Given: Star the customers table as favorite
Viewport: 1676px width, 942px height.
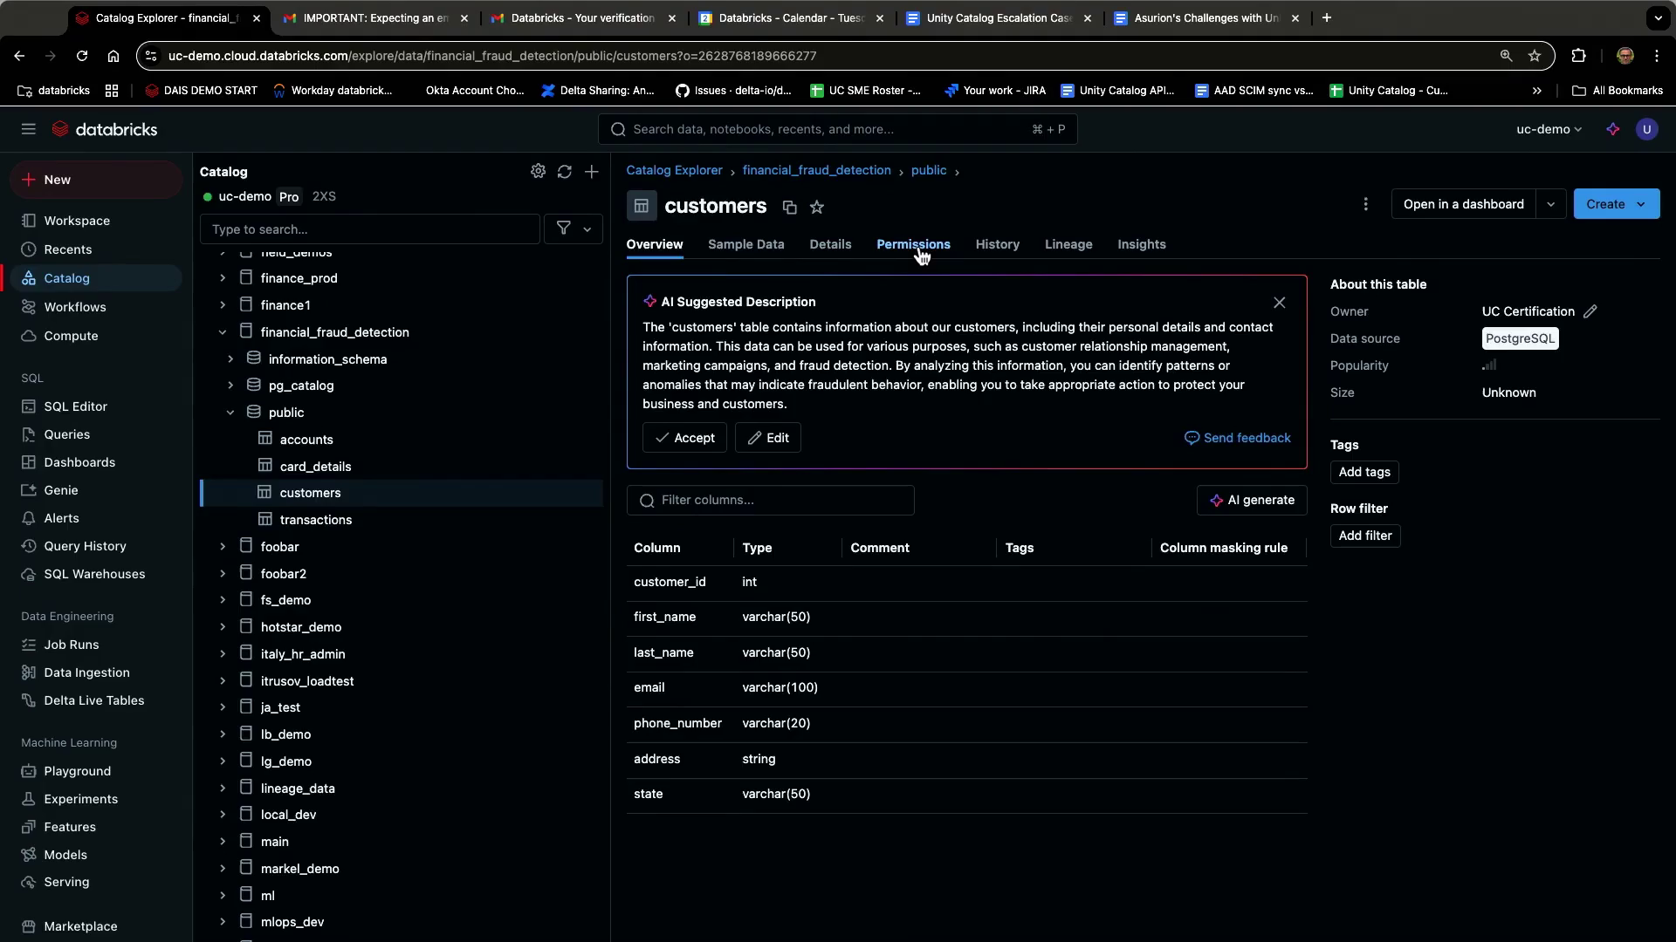Looking at the screenshot, I should click(x=817, y=208).
